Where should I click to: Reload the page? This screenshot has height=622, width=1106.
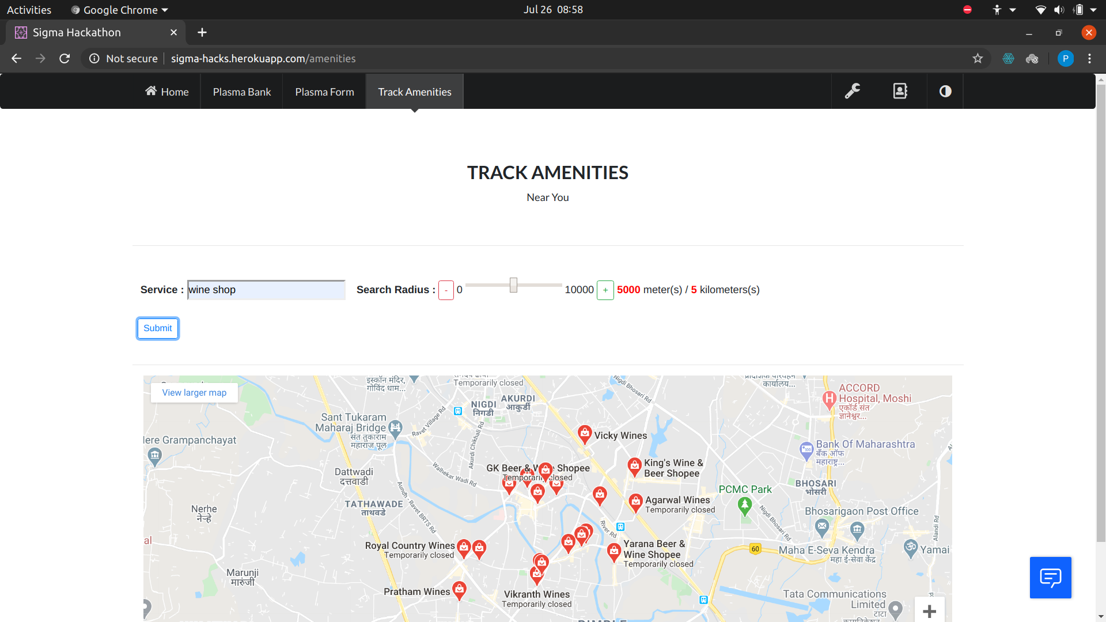[65, 58]
